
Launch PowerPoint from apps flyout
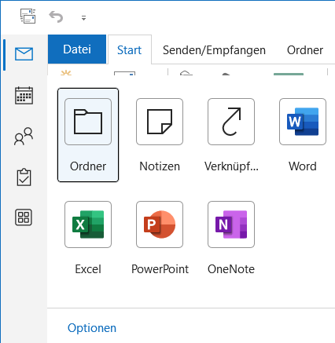[160, 238]
